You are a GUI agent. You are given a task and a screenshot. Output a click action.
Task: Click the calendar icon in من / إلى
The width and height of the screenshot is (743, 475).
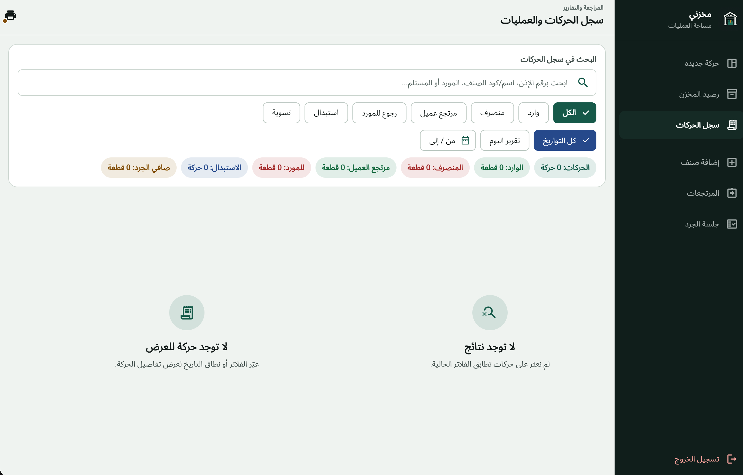click(465, 140)
